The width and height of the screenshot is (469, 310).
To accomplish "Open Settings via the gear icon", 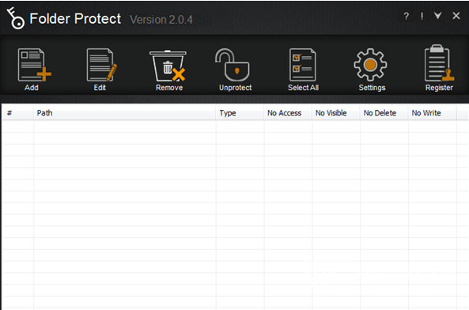I will click(x=370, y=65).
